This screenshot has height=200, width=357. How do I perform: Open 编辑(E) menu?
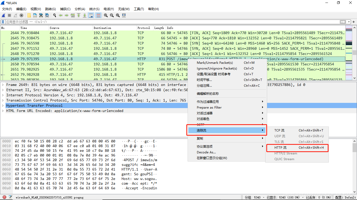21,9
